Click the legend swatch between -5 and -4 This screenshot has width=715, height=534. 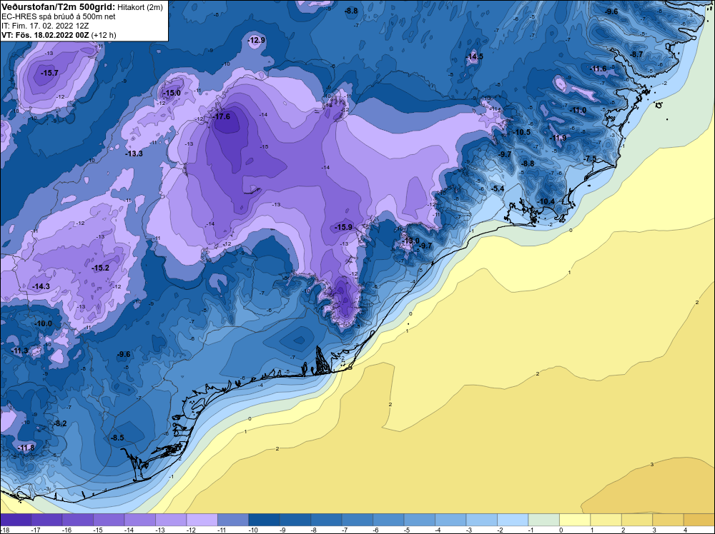(420, 520)
